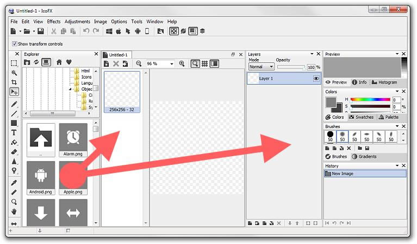This screenshot has width=417, height=244.
Task: Click the Explorer favorites heart icon
Action: coord(69,62)
